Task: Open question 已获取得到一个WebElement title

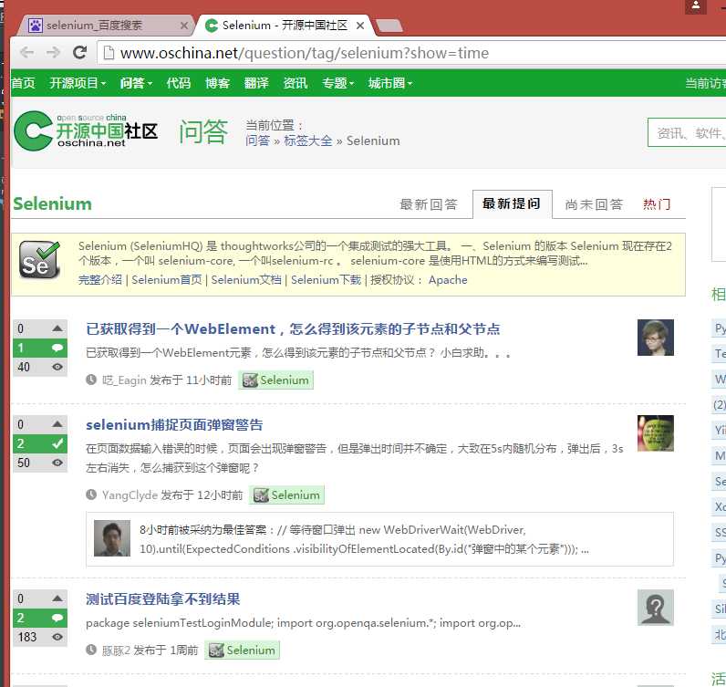Action: click(293, 329)
